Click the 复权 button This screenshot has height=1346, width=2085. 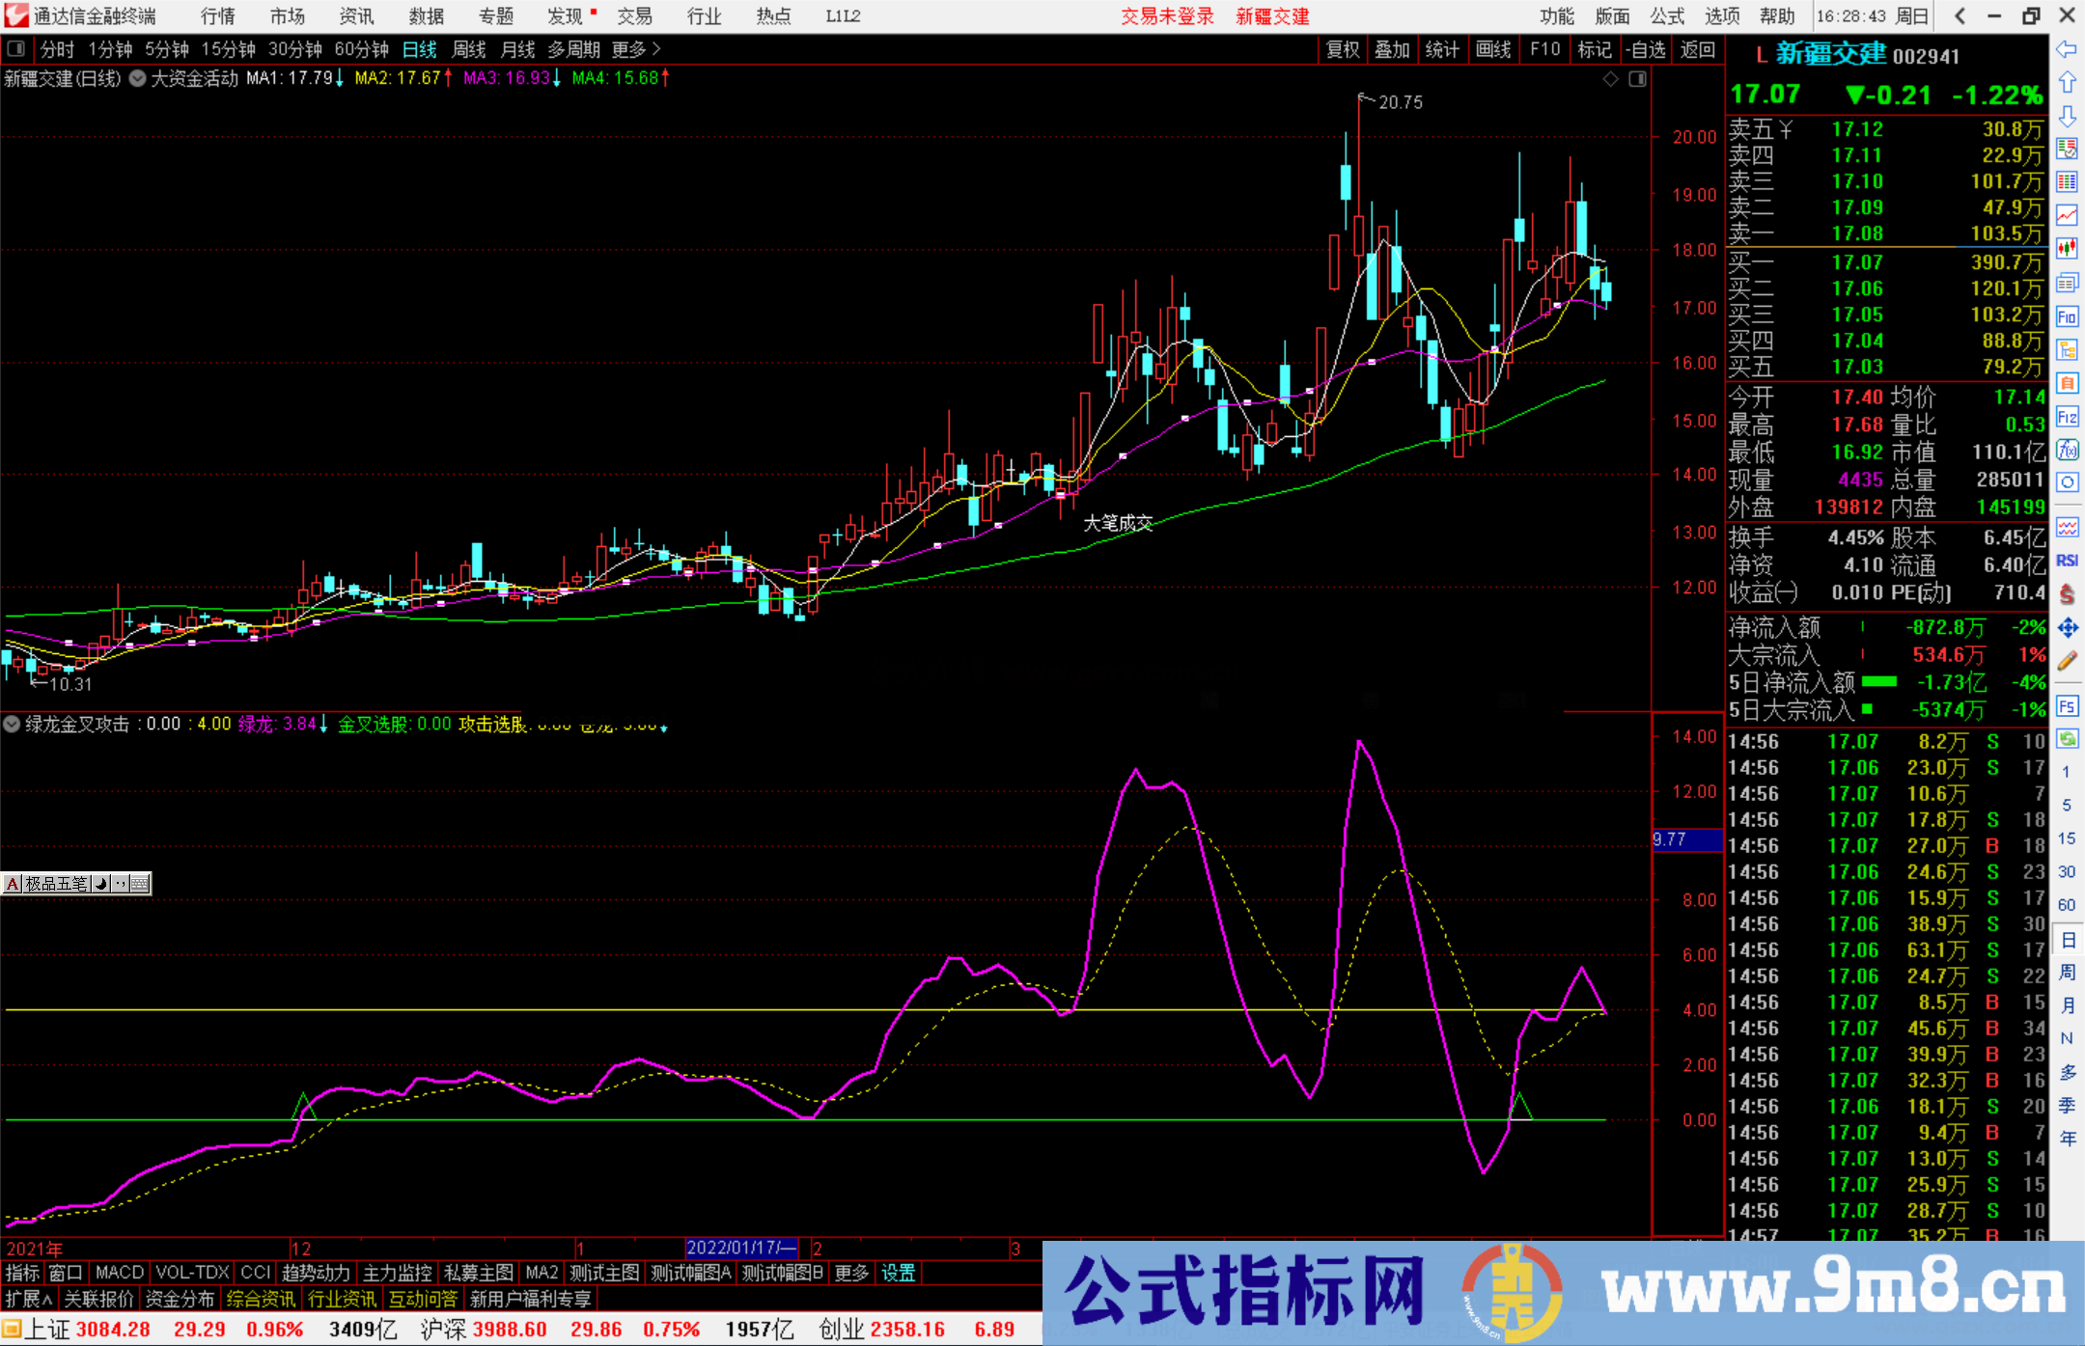[x=1343, y=49]
